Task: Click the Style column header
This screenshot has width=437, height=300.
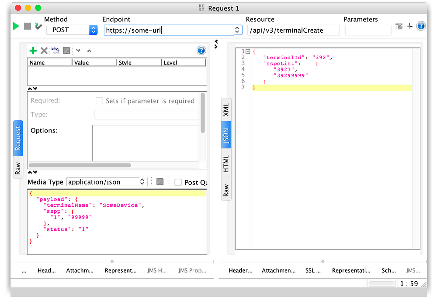Action: click(x=139, y=62)
